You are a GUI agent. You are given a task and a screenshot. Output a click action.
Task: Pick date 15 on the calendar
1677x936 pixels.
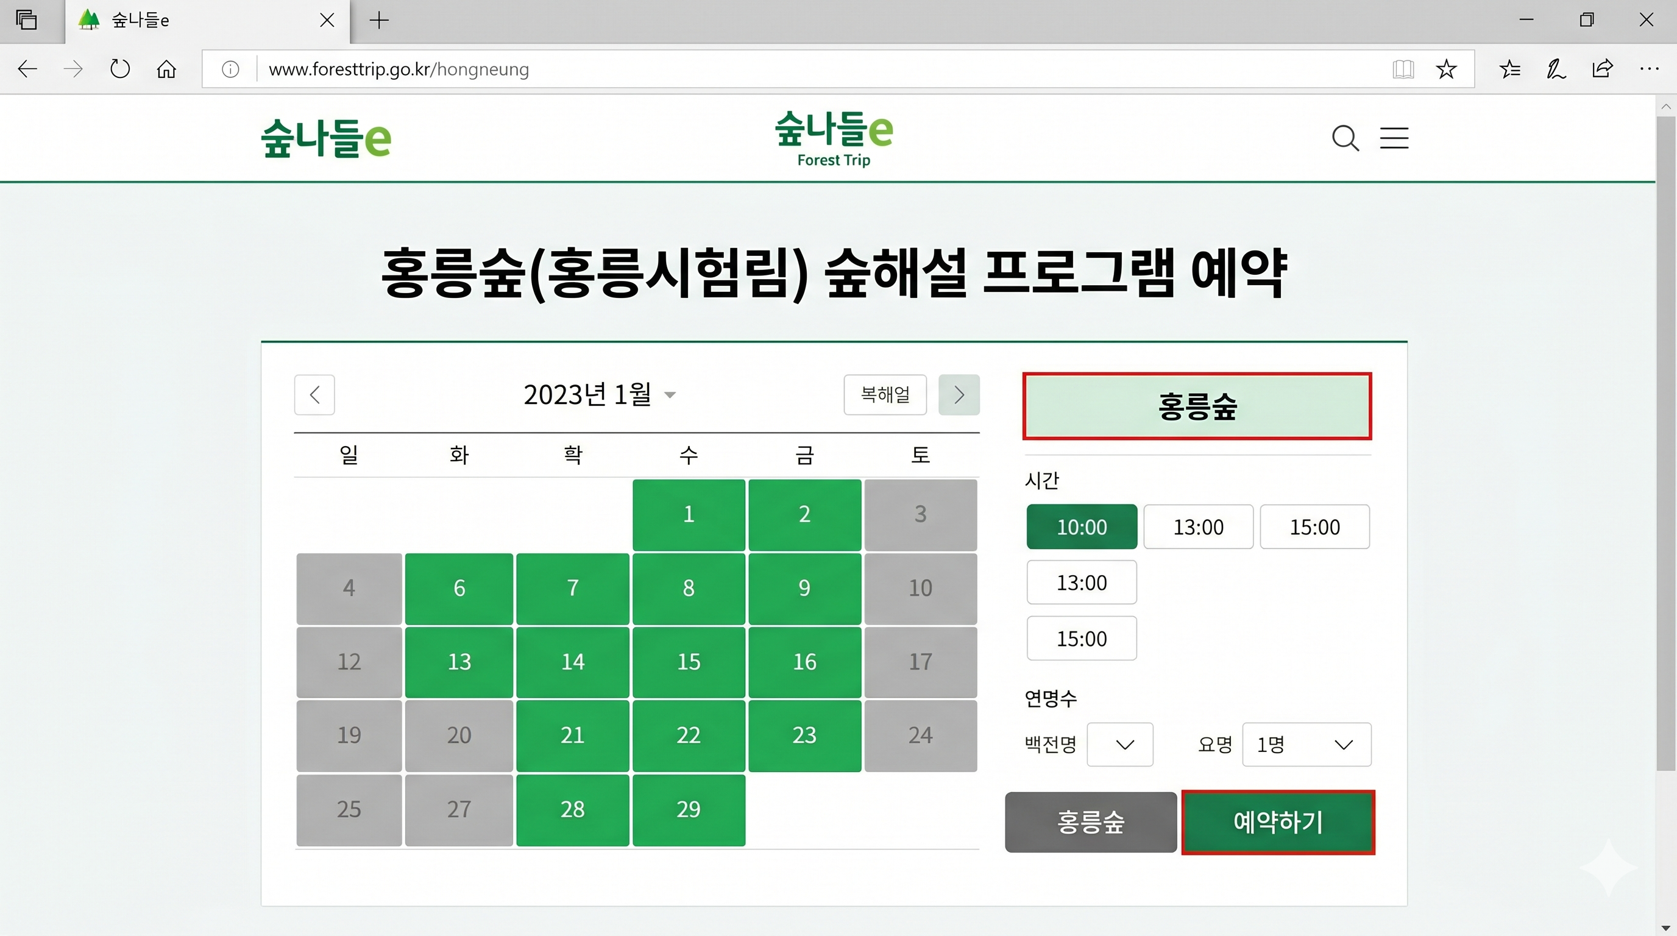pyautogui.click(x=688, y=662)
